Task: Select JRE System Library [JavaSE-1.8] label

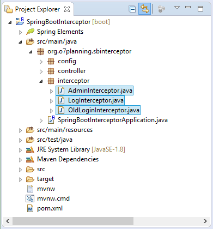Action: tap(81, 149)
